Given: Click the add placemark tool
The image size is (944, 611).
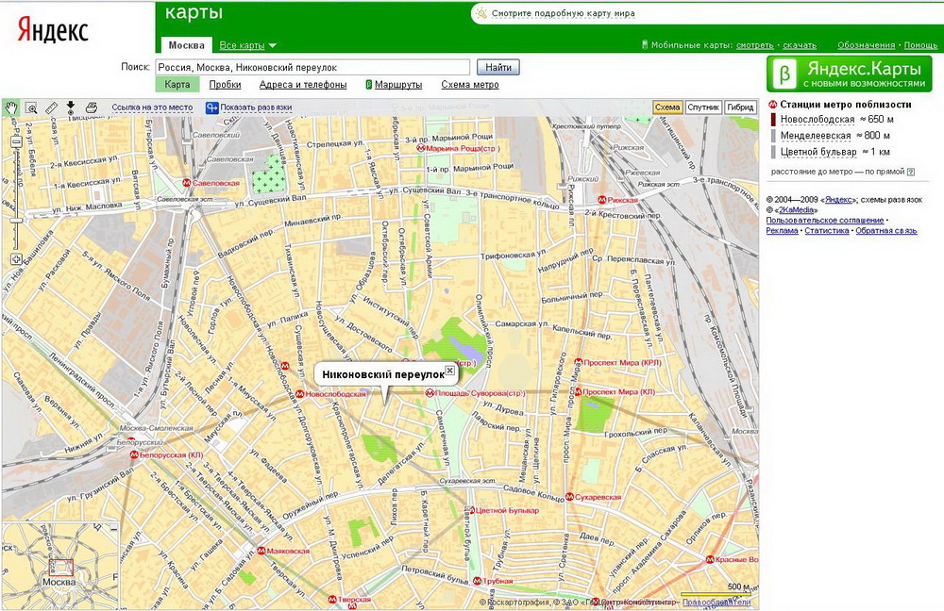Looking at the screenshot, I should [x=71, y=107].
